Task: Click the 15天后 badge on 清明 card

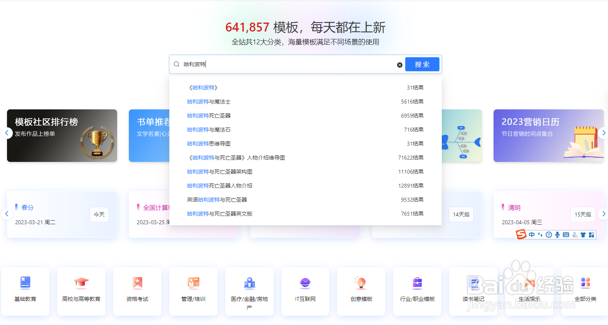Action: coord(583,214)
